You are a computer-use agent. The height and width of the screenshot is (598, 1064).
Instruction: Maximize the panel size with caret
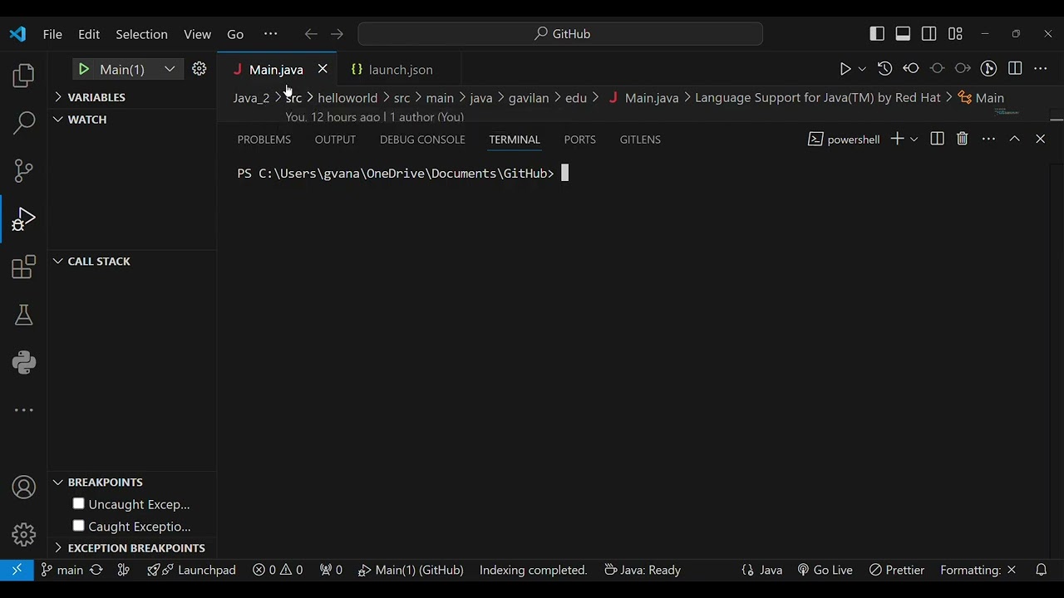point(1014,140)
